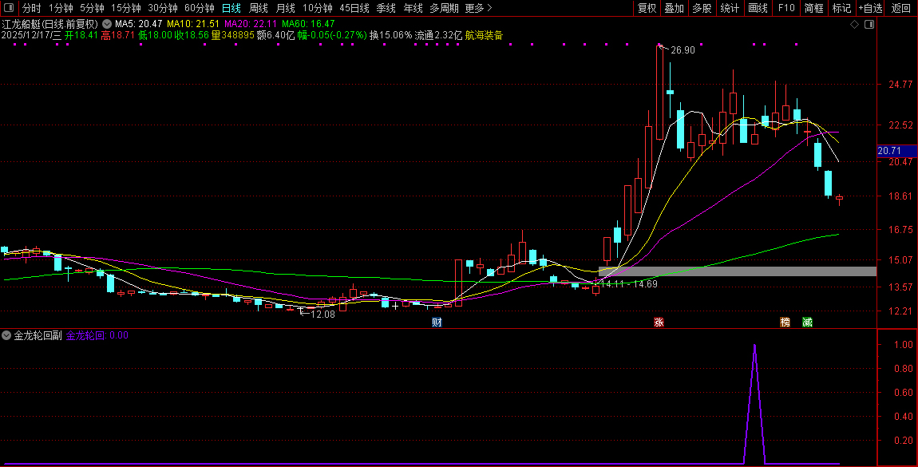Click the diamond icon above the chart
The image size is (918, 467).
tap(854, 25)
